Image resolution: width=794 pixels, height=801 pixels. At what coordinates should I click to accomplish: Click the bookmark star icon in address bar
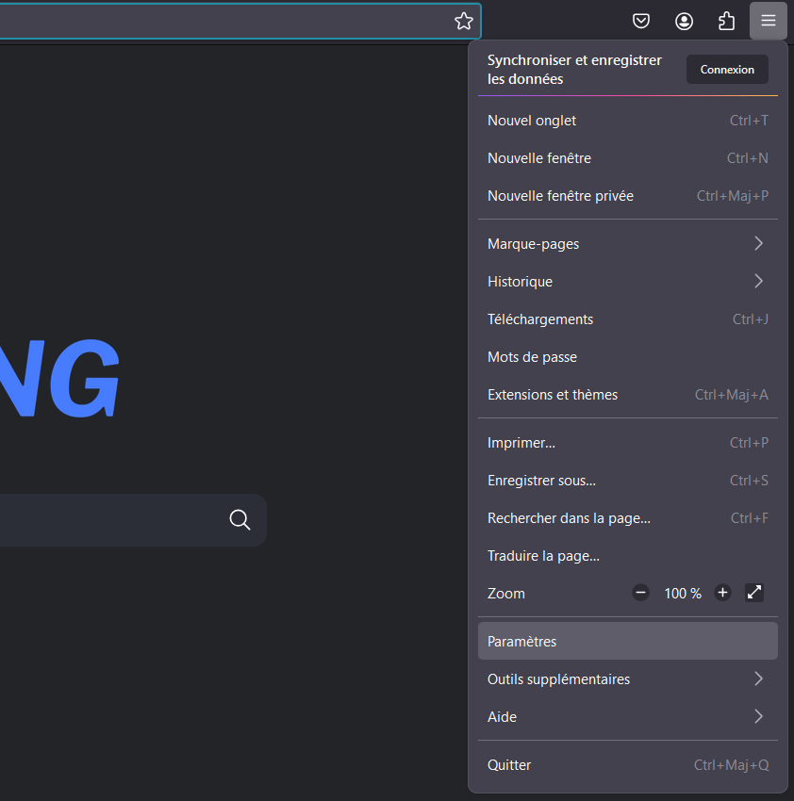pyautogui.click(x=463, y=21)
